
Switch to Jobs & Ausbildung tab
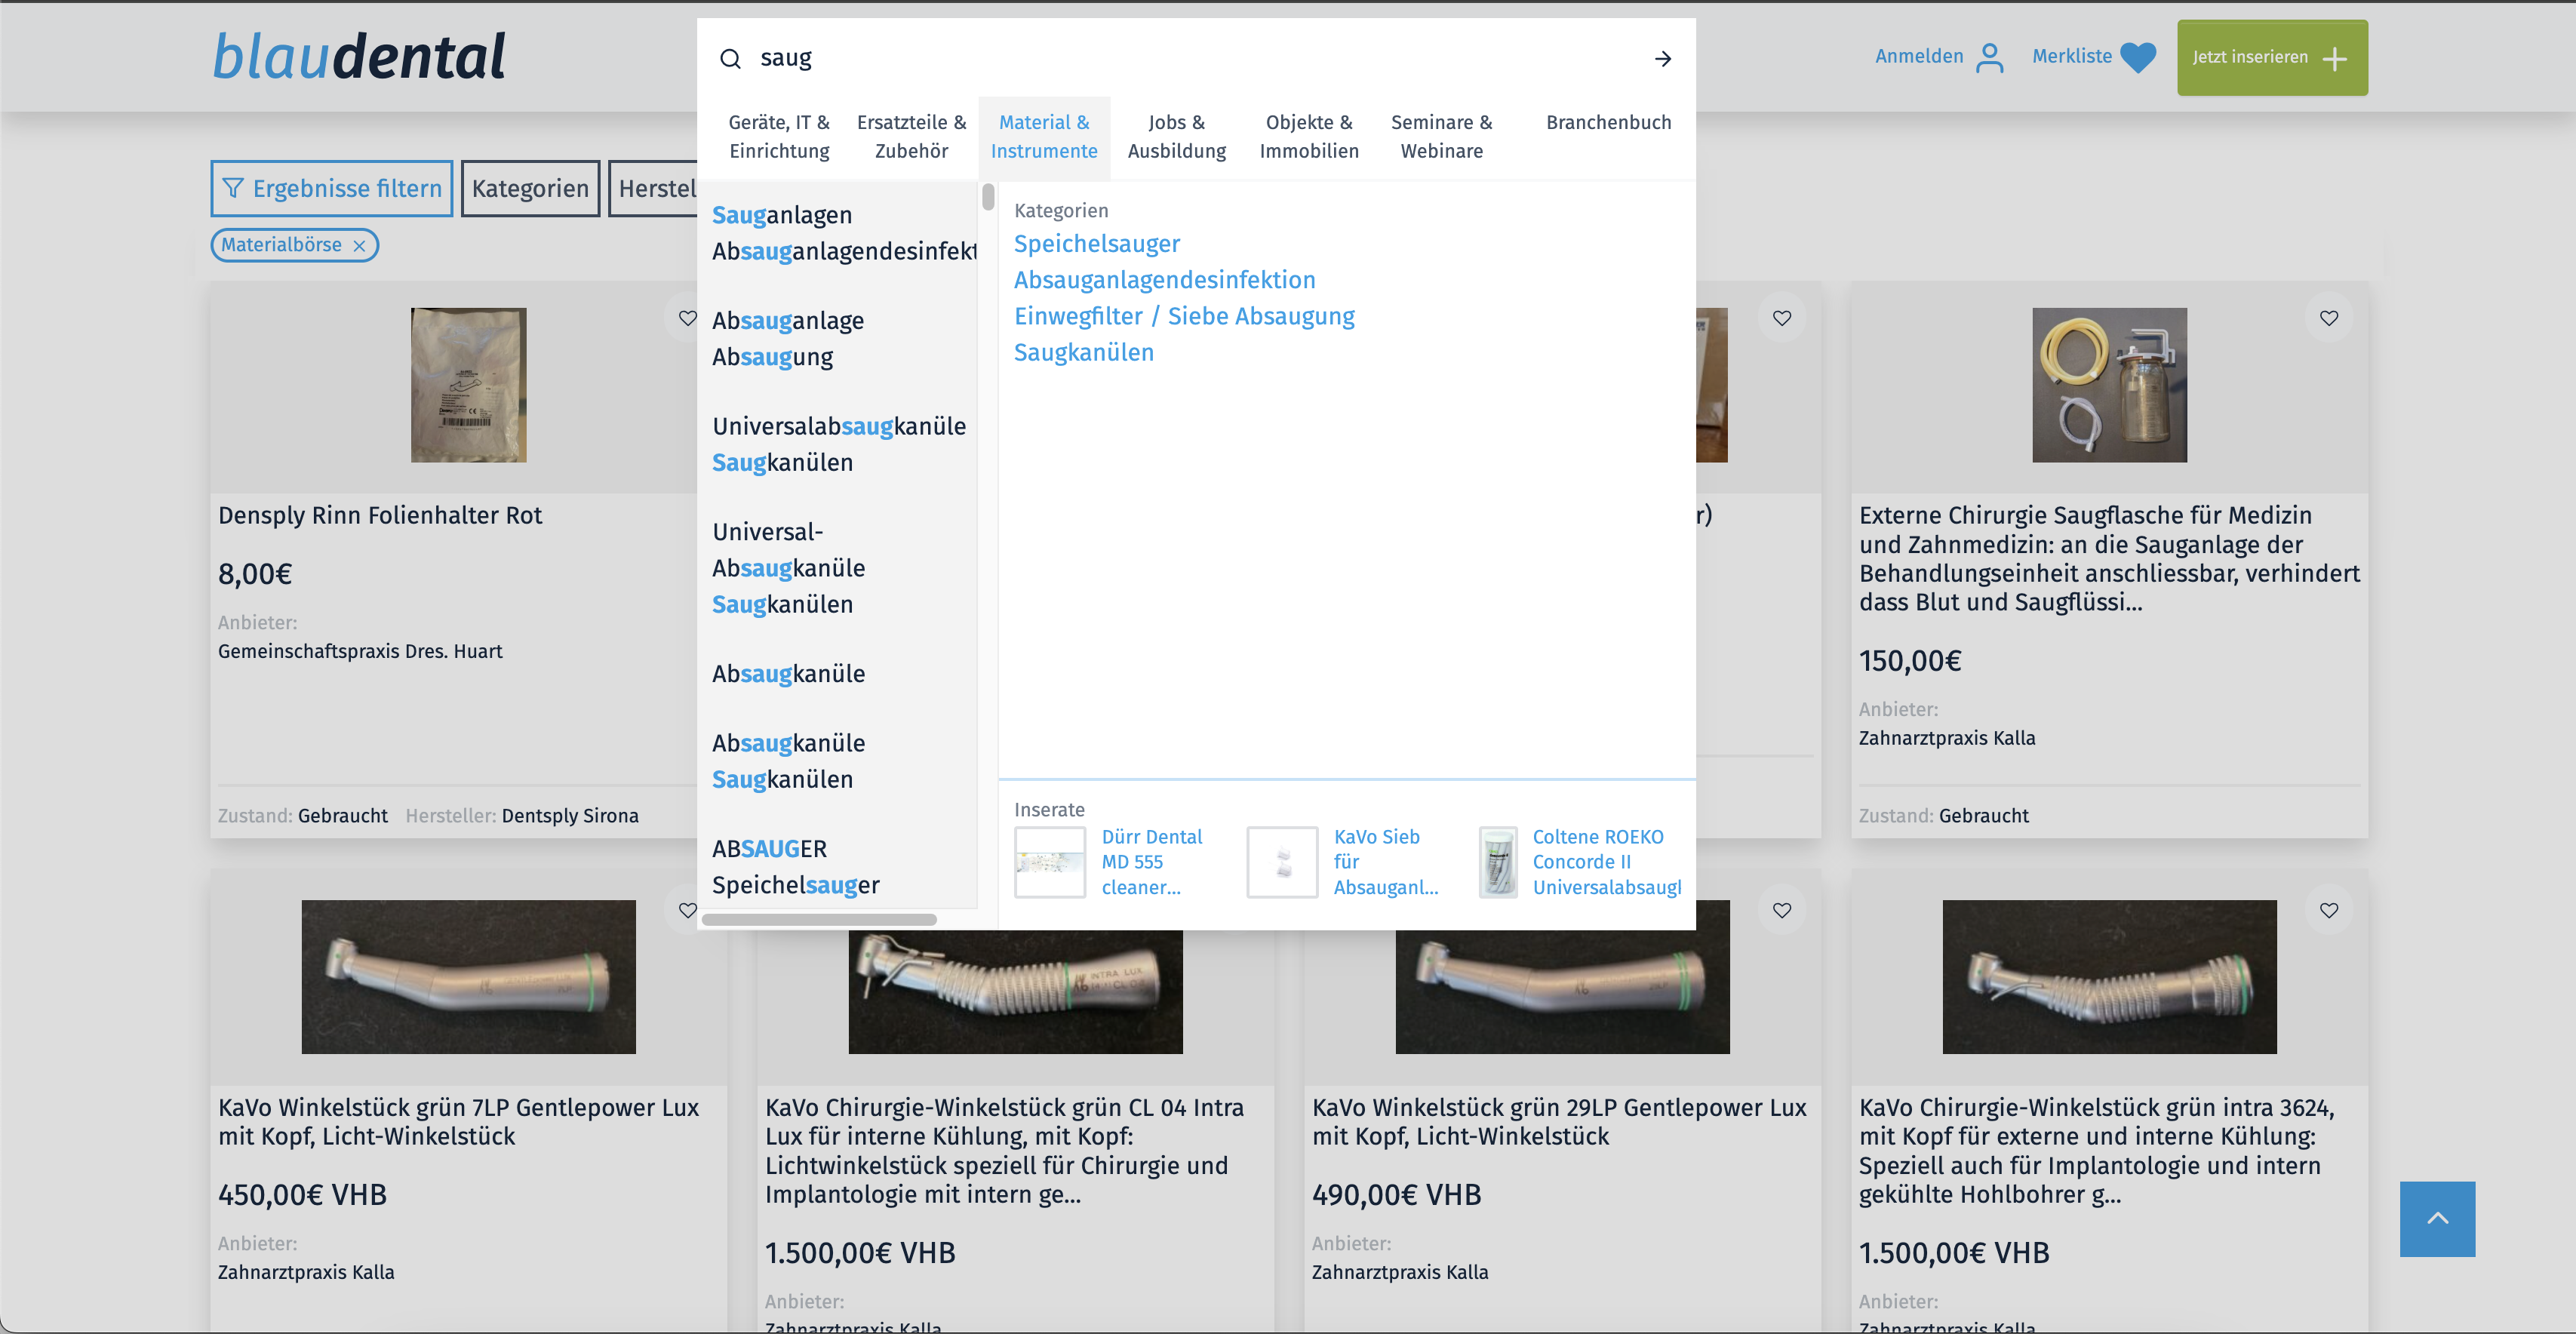click(1177, 137)
